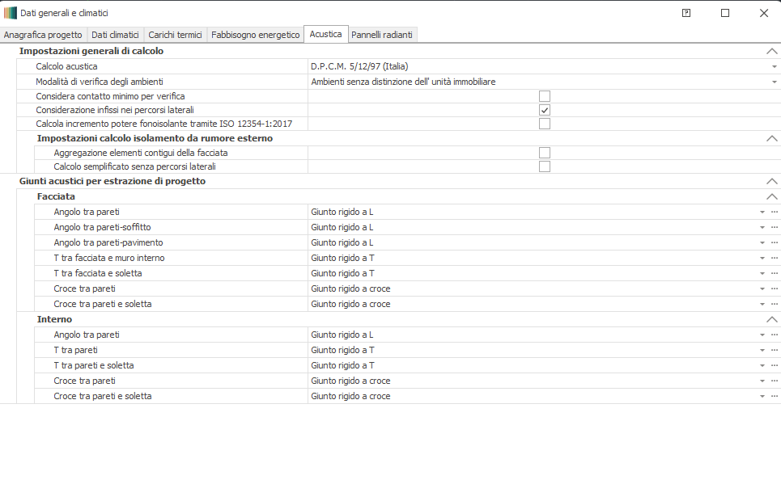This screenshot has width=781, height=480.
Task: Go to Fabbisogno energetico tab
Action: [x=255, y=35]
